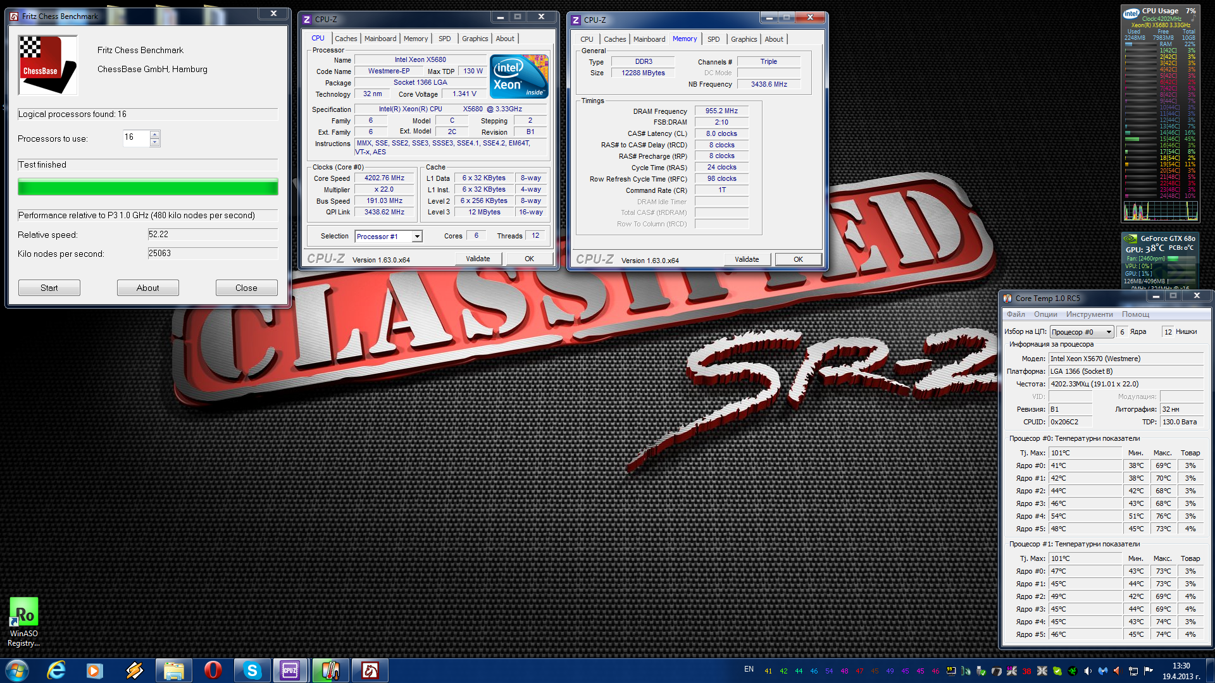Click the red 38 temperature tray icon
Viewport: 1215px width, 683px height.
pos(1026,671)
